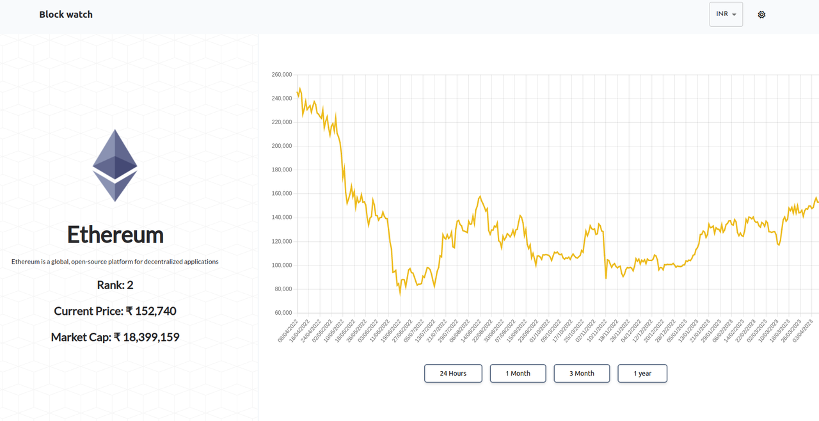Select the 3 Month chart range

coord(582,374)
